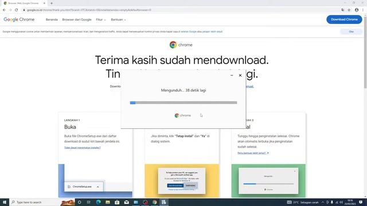Click the Google Chrome logo in header
Viewport: 367px width, 206px height.
coord(19,19)
